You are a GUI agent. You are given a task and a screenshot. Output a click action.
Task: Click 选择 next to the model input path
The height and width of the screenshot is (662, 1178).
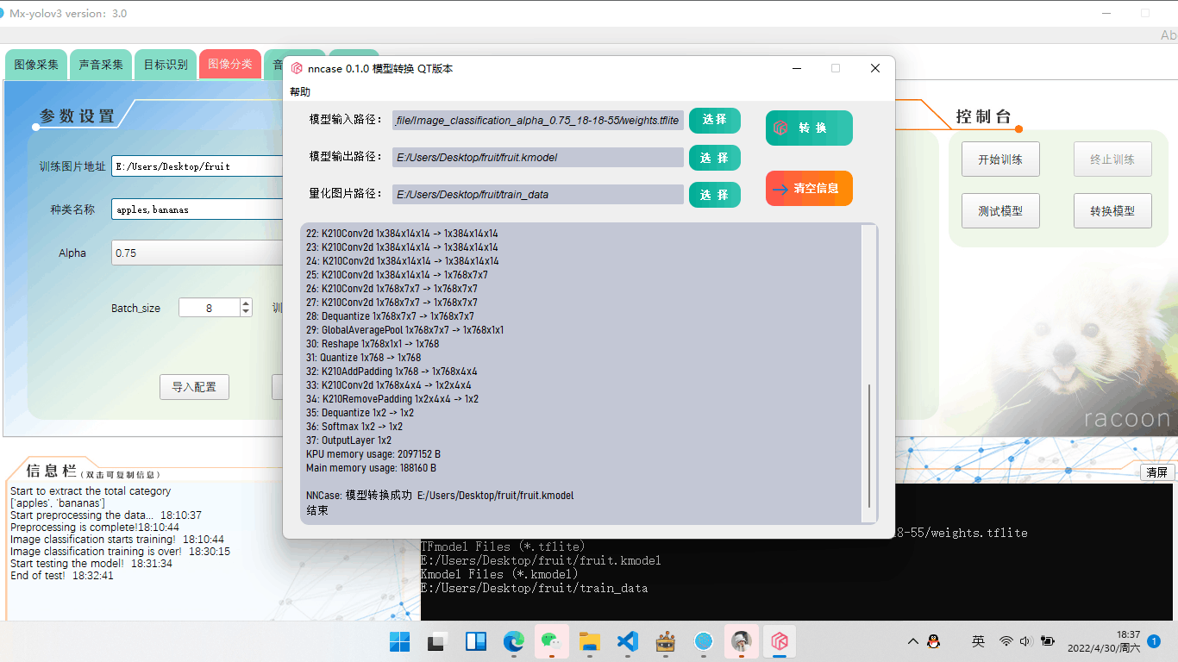click(x=714, y=120)
